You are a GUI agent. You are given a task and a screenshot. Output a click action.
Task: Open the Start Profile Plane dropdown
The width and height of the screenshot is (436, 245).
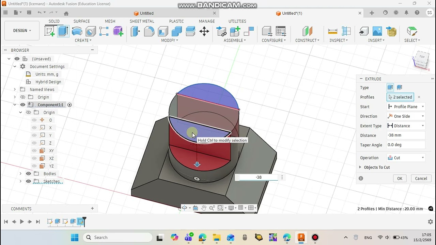406,107
